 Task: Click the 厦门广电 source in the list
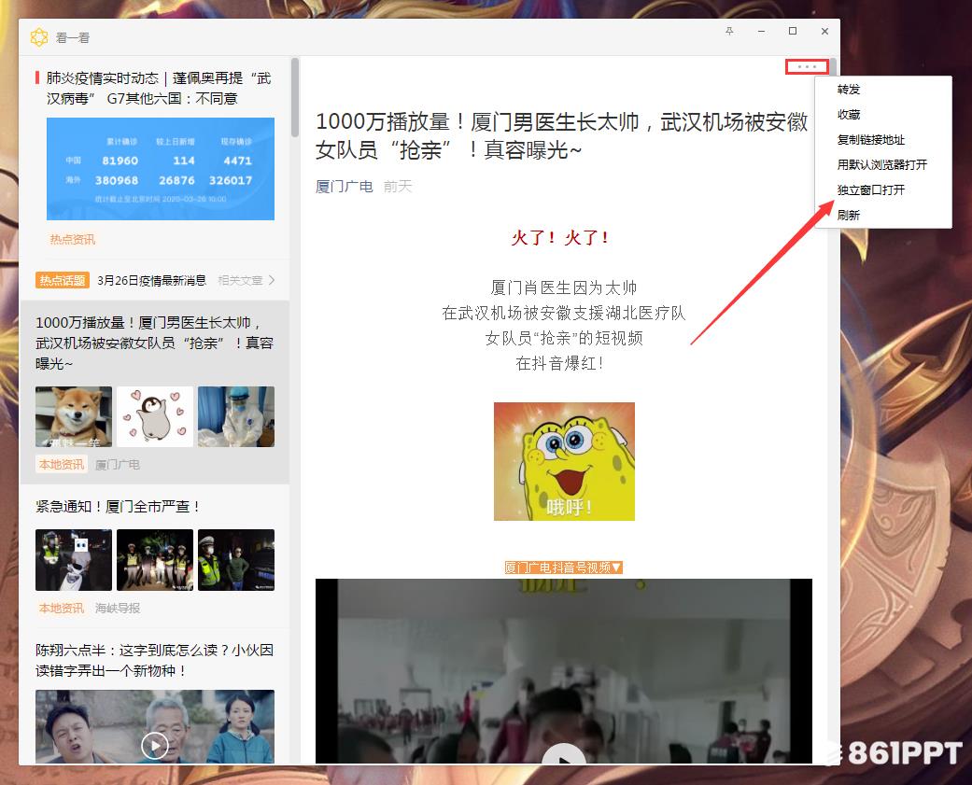tap(118, 465)
